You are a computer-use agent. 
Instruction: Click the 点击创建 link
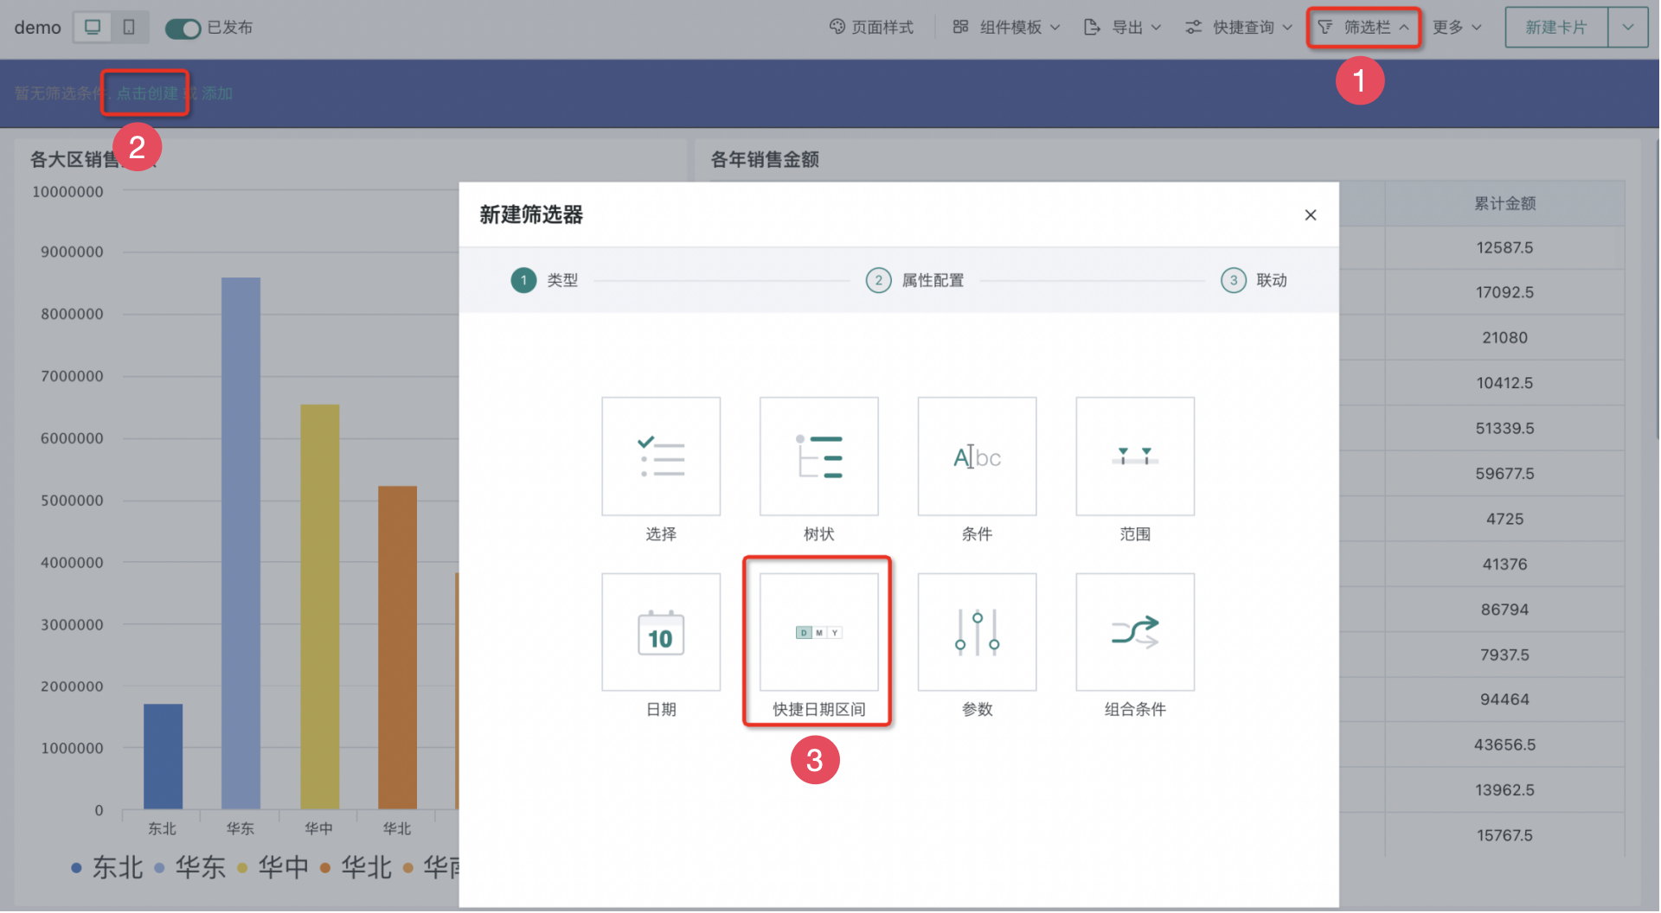point(148,93)
